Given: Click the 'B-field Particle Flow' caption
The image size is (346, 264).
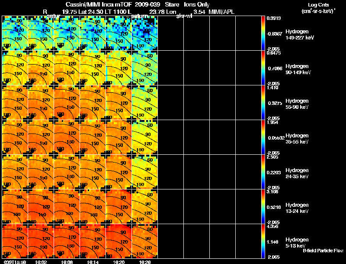Looking at the screenshot, I should 323,251.
